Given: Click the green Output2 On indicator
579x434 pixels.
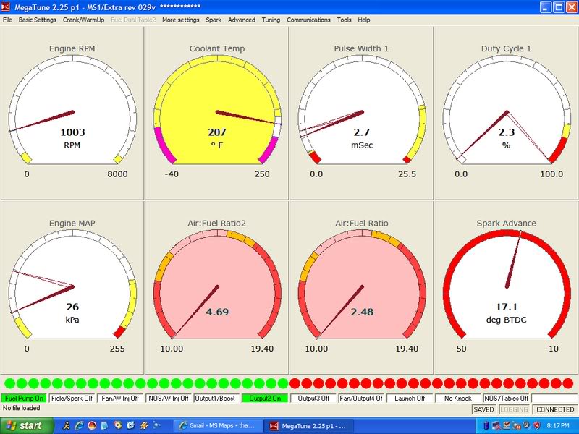Looking at the screenshot, I should (265, 399).
